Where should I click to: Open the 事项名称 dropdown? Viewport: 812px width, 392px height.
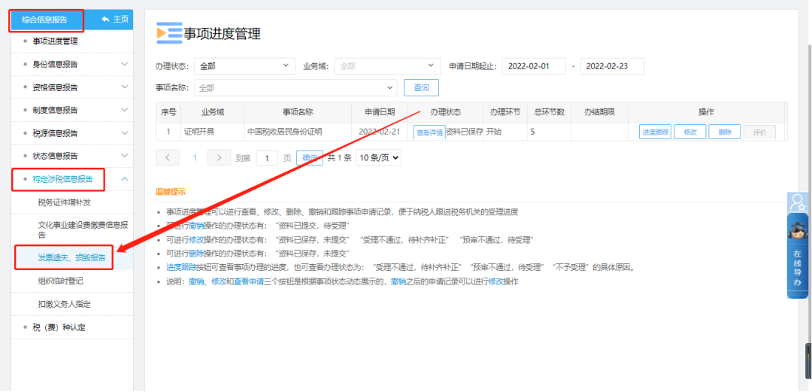coord(296,88)
